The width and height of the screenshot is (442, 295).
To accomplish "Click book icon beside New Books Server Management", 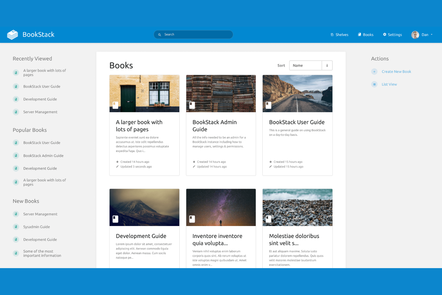I will pyautogui.click(x=16, y=214).
